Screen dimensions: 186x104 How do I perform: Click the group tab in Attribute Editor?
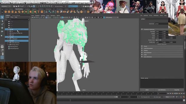point(143,19)
